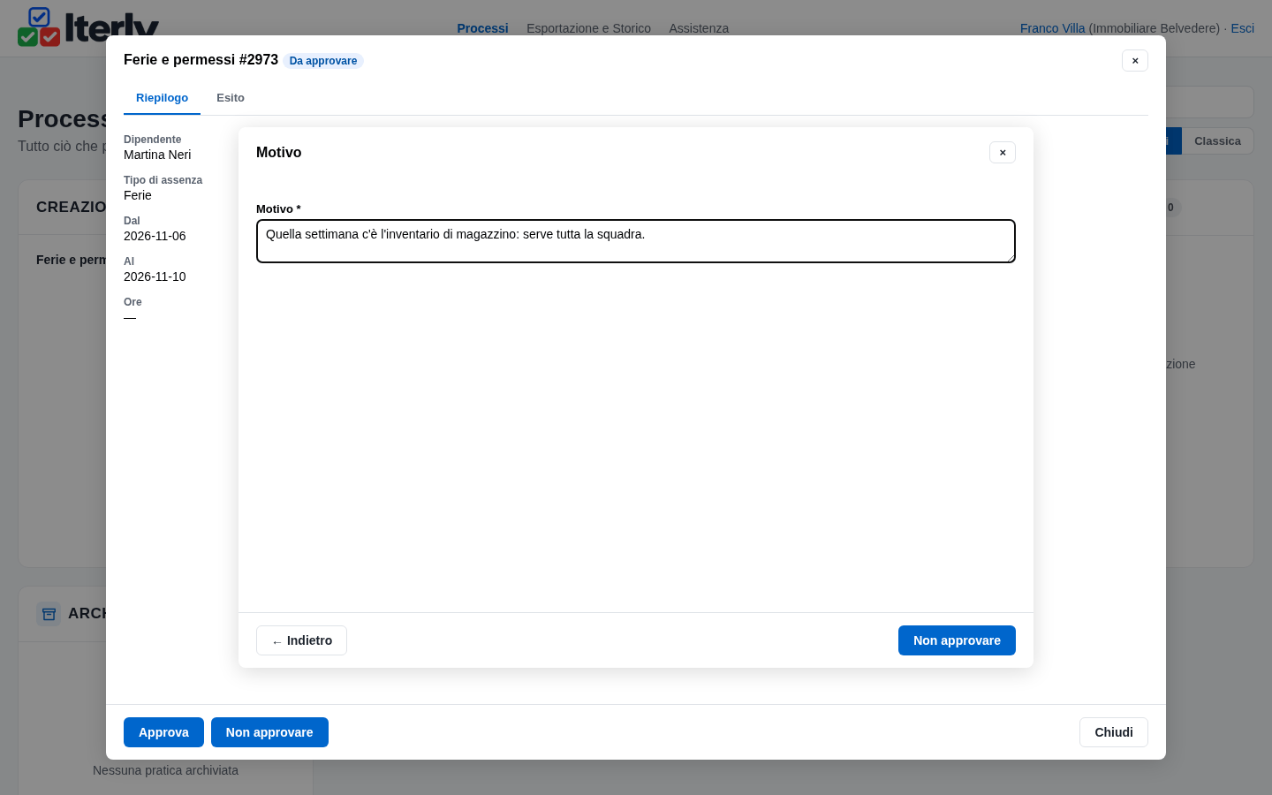Image resolution: width=1272 pixels, height=795 pixels.
Task: Click the start date 2026-11-06
Action: pyautogui.click(x=155, y=236)
